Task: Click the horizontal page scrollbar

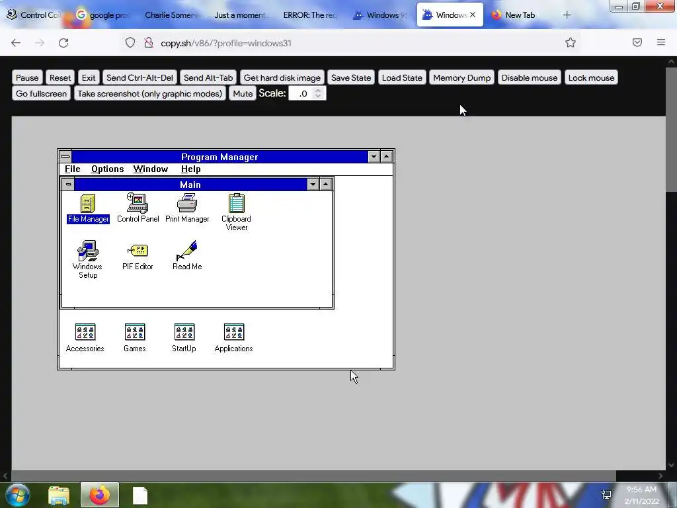Action: 313,476
